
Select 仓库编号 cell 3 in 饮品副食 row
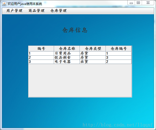coord(119,57)
